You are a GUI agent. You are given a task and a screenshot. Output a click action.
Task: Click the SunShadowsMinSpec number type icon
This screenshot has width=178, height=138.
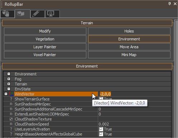11,104
